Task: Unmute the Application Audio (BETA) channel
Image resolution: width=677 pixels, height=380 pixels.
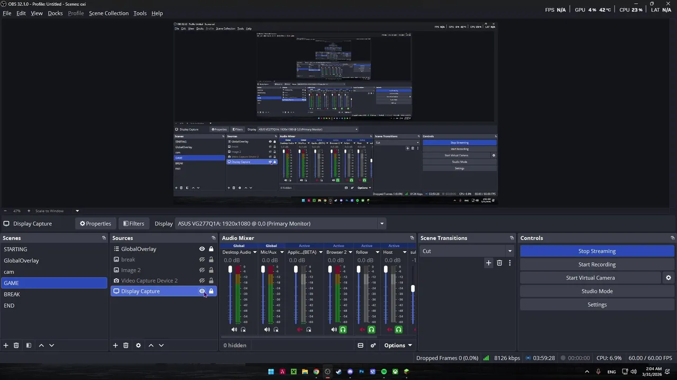Action: [x=300, y=329]
